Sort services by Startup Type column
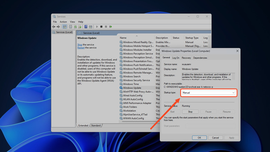The height and width of the screenshot is (152, 270). (192, 38)
